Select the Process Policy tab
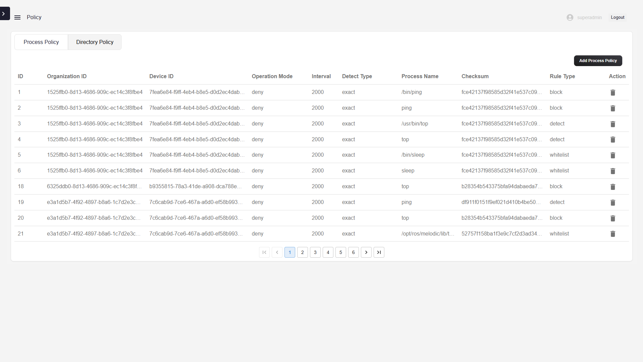Image resolution: width=643 pixels, height=362 pixels. [x=41, y=42]
